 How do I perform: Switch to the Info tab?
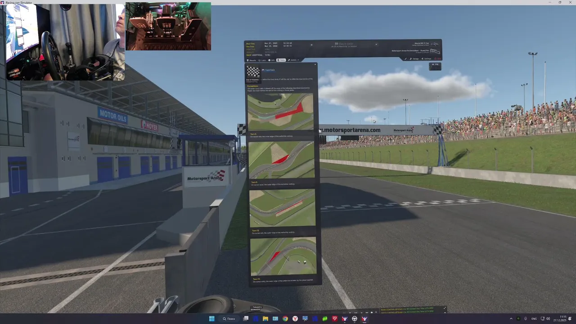271,60
